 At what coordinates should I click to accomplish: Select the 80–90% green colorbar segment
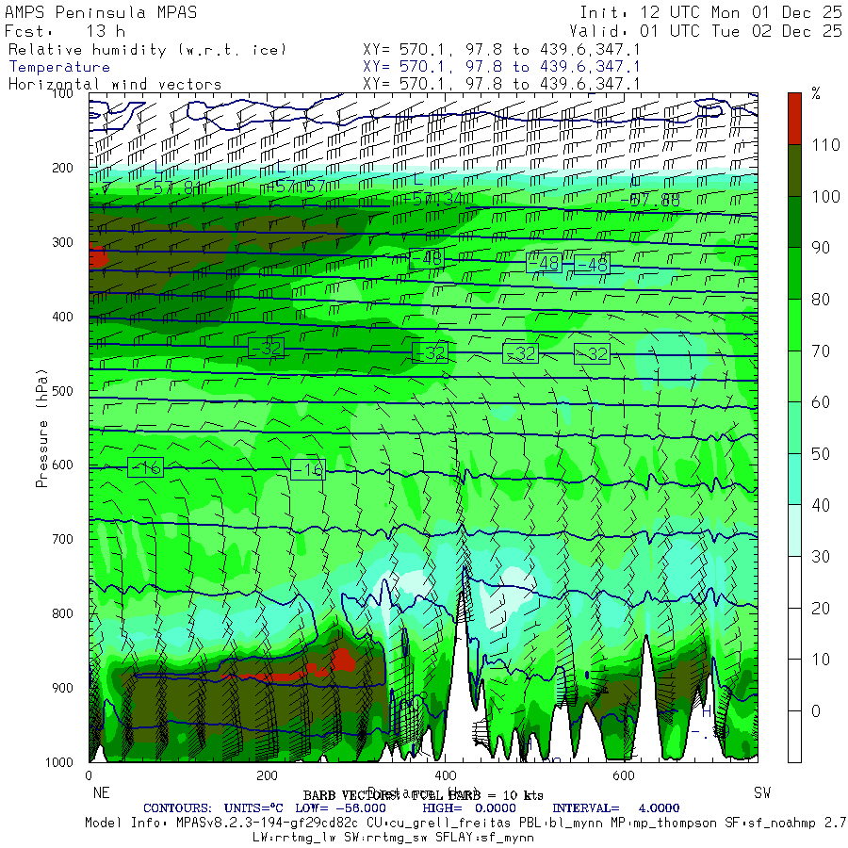tap(794, 273)
